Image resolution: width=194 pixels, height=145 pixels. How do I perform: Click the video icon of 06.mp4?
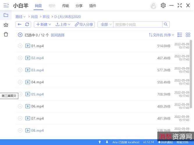coord(28,106)
